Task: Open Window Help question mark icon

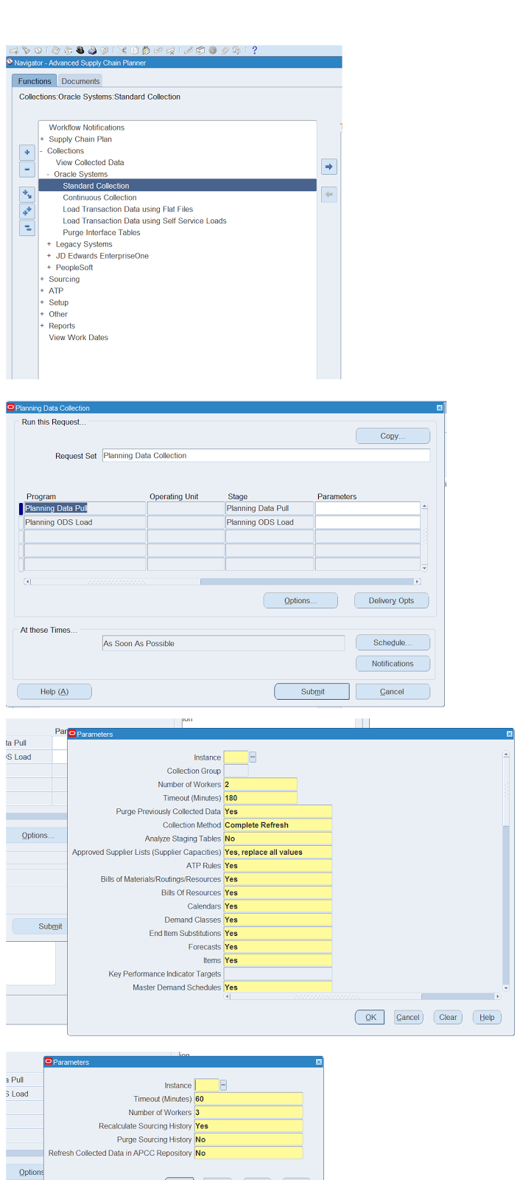Action: (254, 50)
